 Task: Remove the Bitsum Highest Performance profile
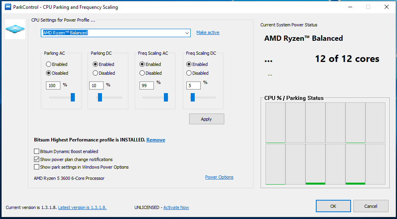click(156, 140)
